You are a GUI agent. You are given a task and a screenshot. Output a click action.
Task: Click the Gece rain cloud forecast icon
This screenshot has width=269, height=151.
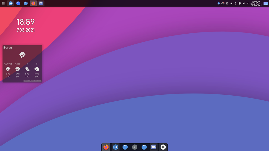18,69
